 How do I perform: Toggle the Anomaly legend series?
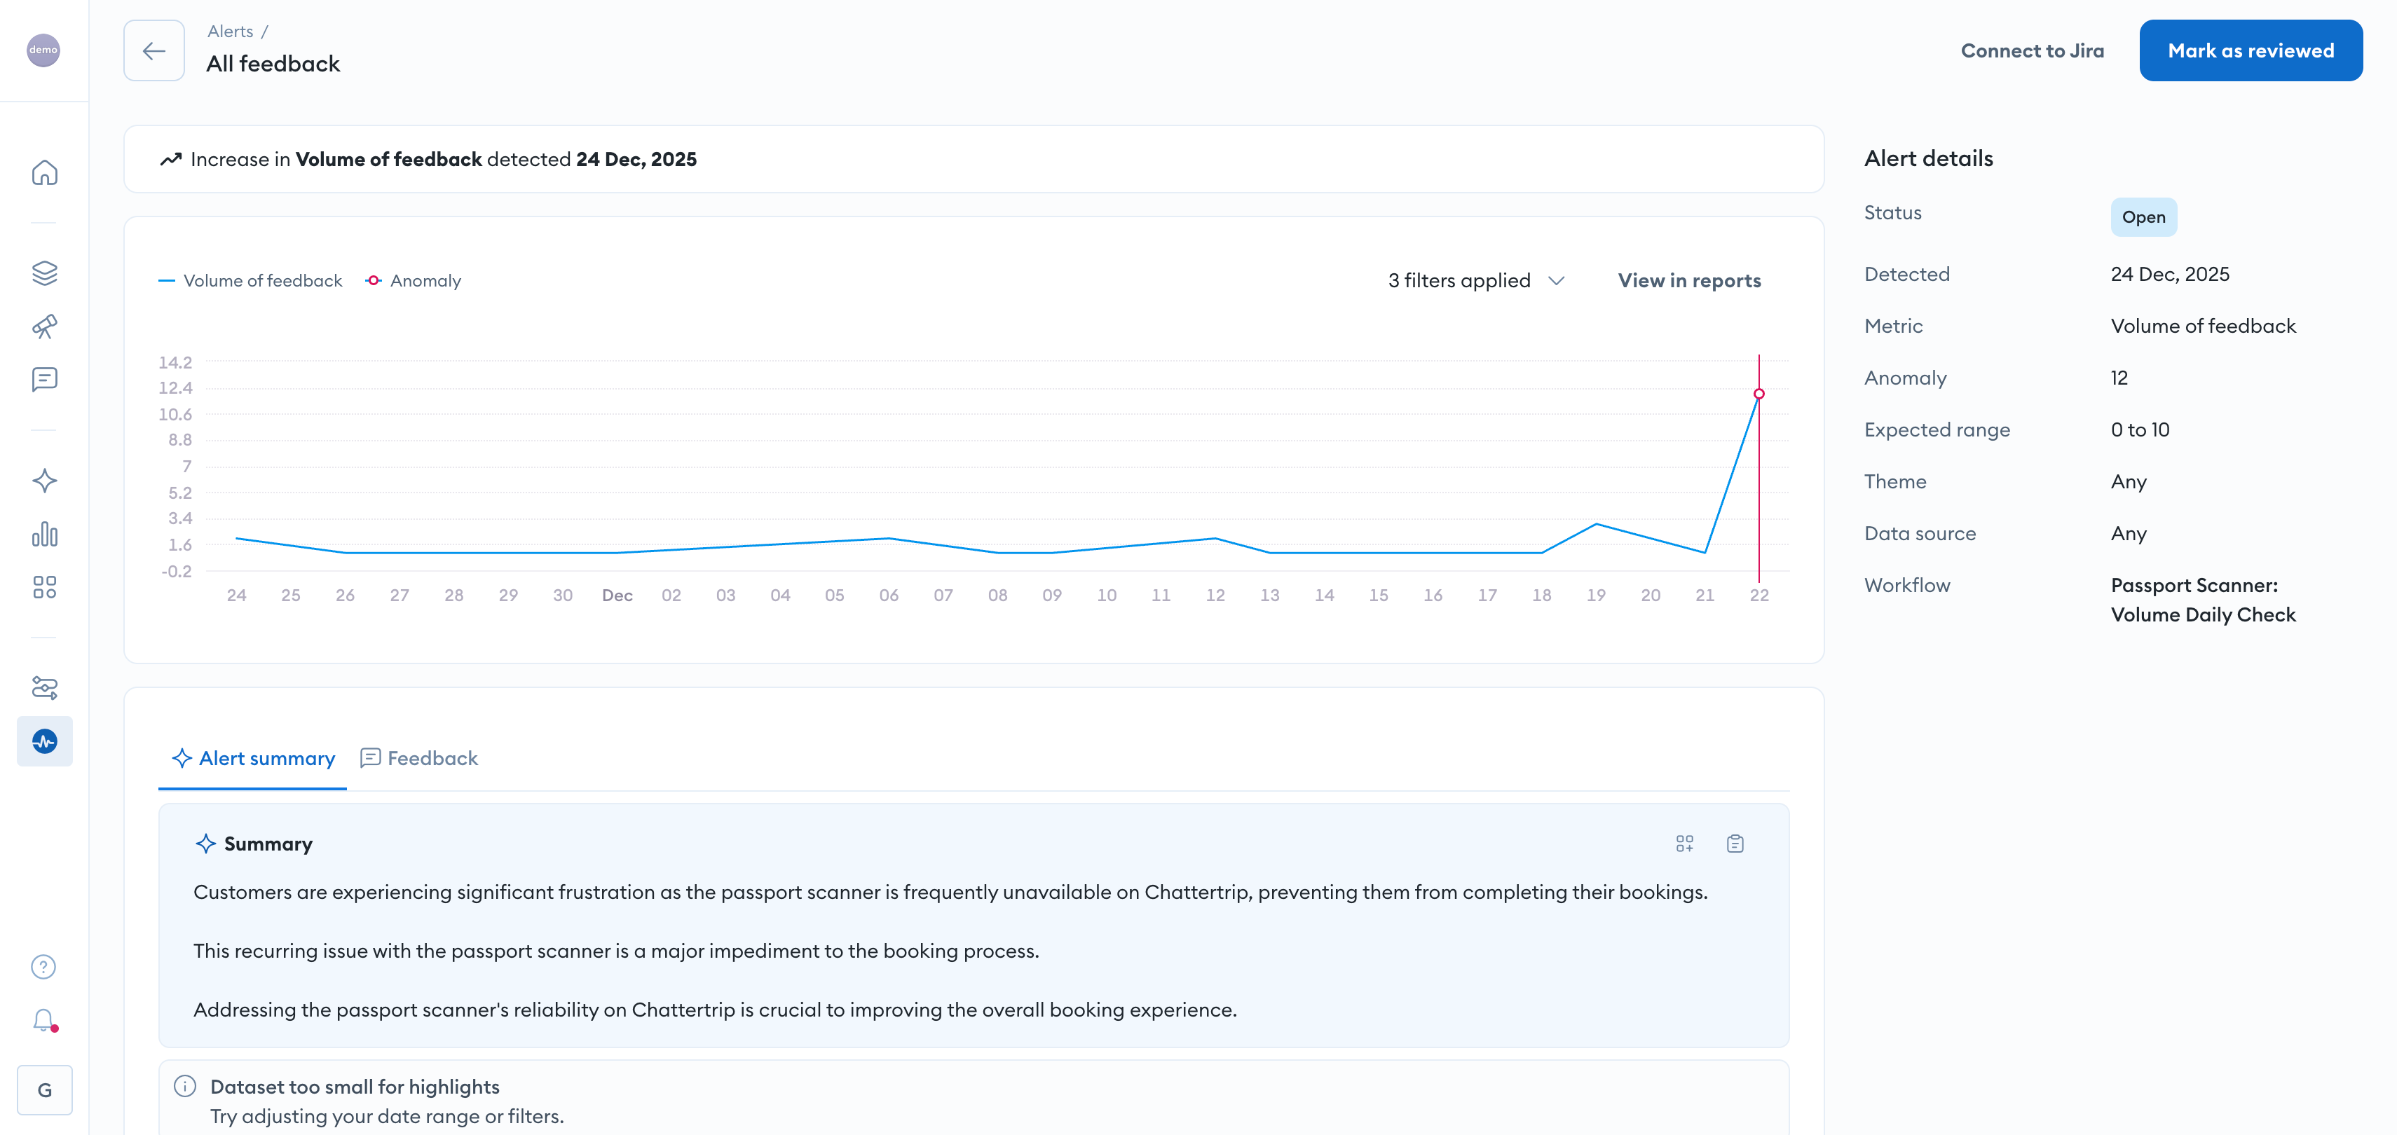click(x=414, y=281)
